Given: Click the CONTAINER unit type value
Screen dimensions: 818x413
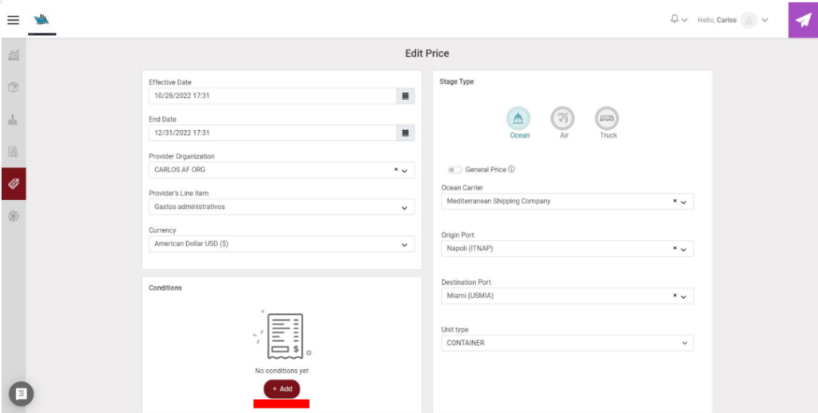Looking at the screenshot, I should [466, 343].
